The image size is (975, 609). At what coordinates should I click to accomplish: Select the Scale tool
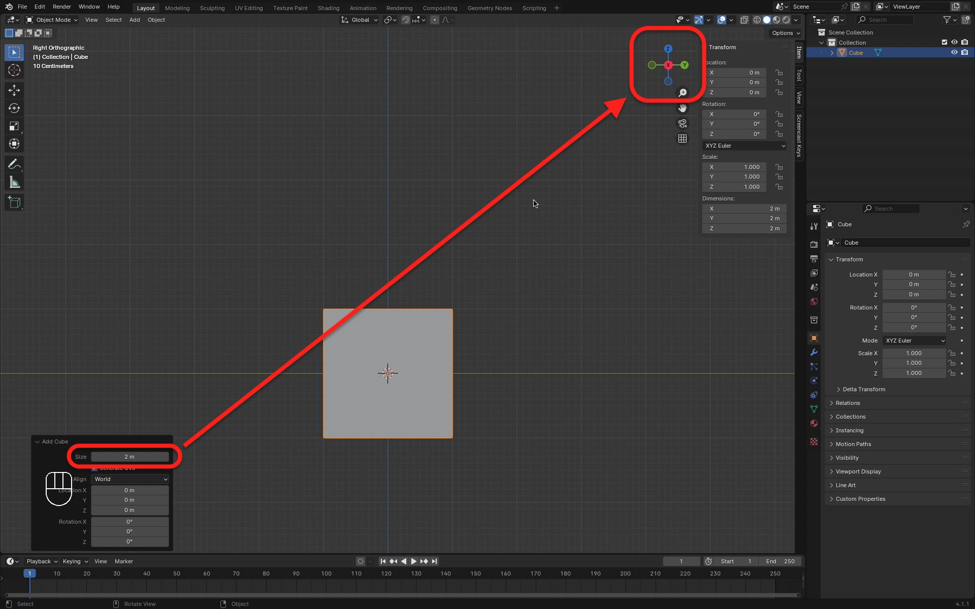tap(14, 126)
